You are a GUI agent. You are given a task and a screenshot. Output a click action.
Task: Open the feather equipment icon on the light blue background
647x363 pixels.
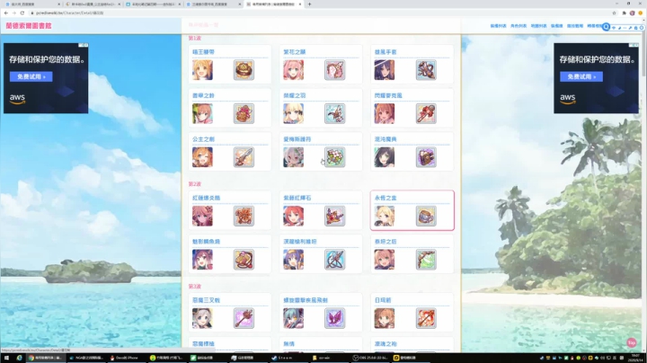334,113
